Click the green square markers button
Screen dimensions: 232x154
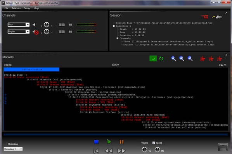tap(153, 58)
